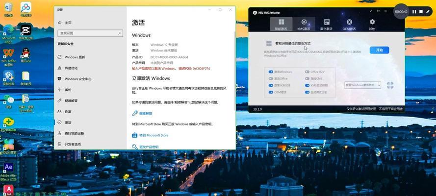
Task: Click product ID 00331-10000-00001-AA664
Action: point(169,57)
